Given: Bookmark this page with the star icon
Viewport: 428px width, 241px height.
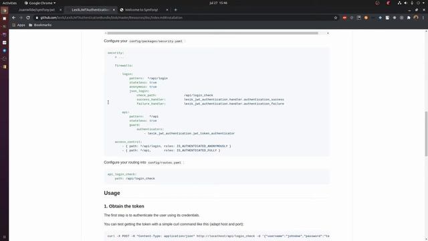Looking at the screenshot, I should 336,17.
